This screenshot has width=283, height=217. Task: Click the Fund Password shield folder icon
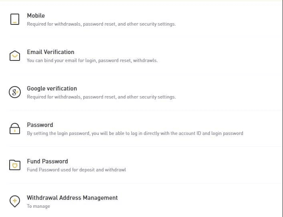(x=14, y=165)
